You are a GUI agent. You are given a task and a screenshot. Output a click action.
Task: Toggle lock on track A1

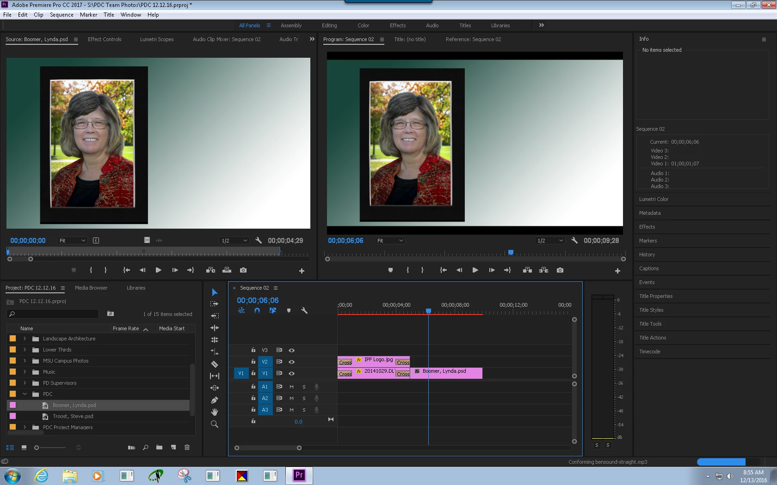tap(253, 386)
